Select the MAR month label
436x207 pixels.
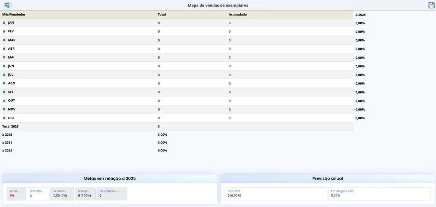(x=12, y=40)
